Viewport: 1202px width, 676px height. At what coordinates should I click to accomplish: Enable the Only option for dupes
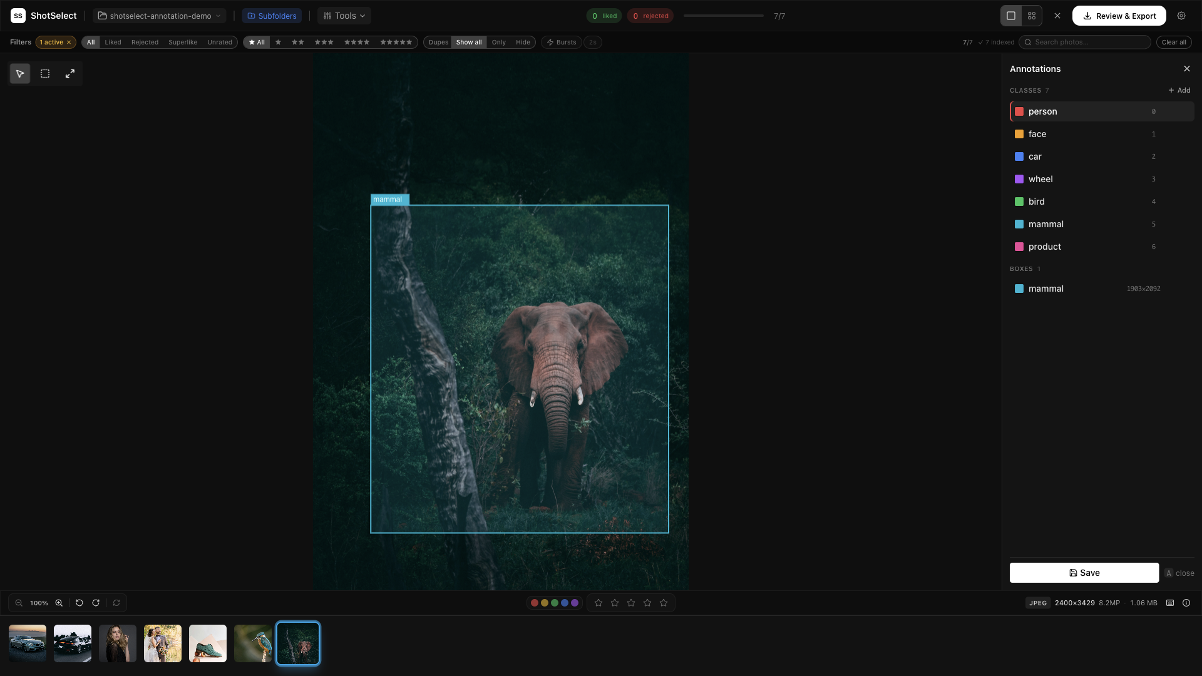point(498,42)
